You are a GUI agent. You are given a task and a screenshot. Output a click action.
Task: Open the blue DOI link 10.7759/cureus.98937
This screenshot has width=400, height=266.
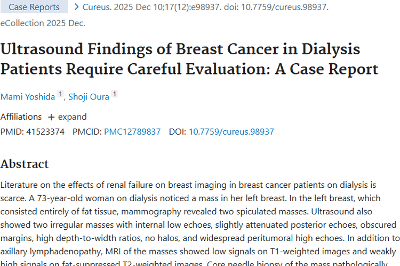click(231, 131)
